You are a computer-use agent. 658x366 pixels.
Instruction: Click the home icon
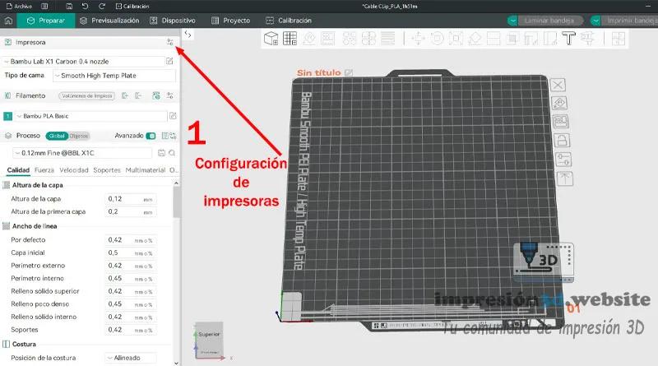tap(8, 21)
